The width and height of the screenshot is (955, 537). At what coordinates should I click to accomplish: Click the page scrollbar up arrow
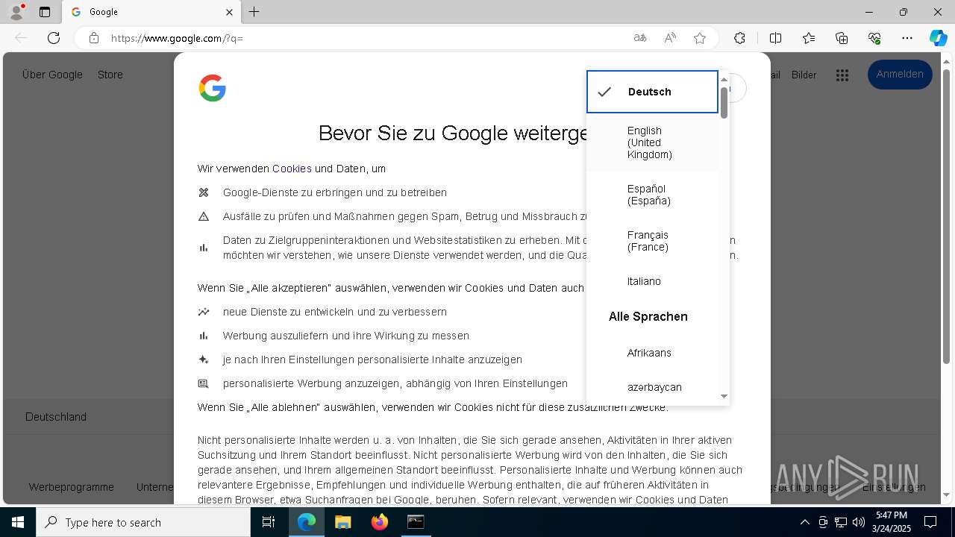coord(947,60)
